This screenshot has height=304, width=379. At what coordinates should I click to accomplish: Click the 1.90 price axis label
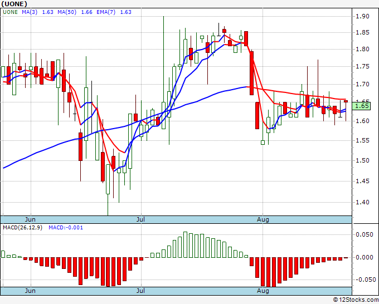point(363,16)
